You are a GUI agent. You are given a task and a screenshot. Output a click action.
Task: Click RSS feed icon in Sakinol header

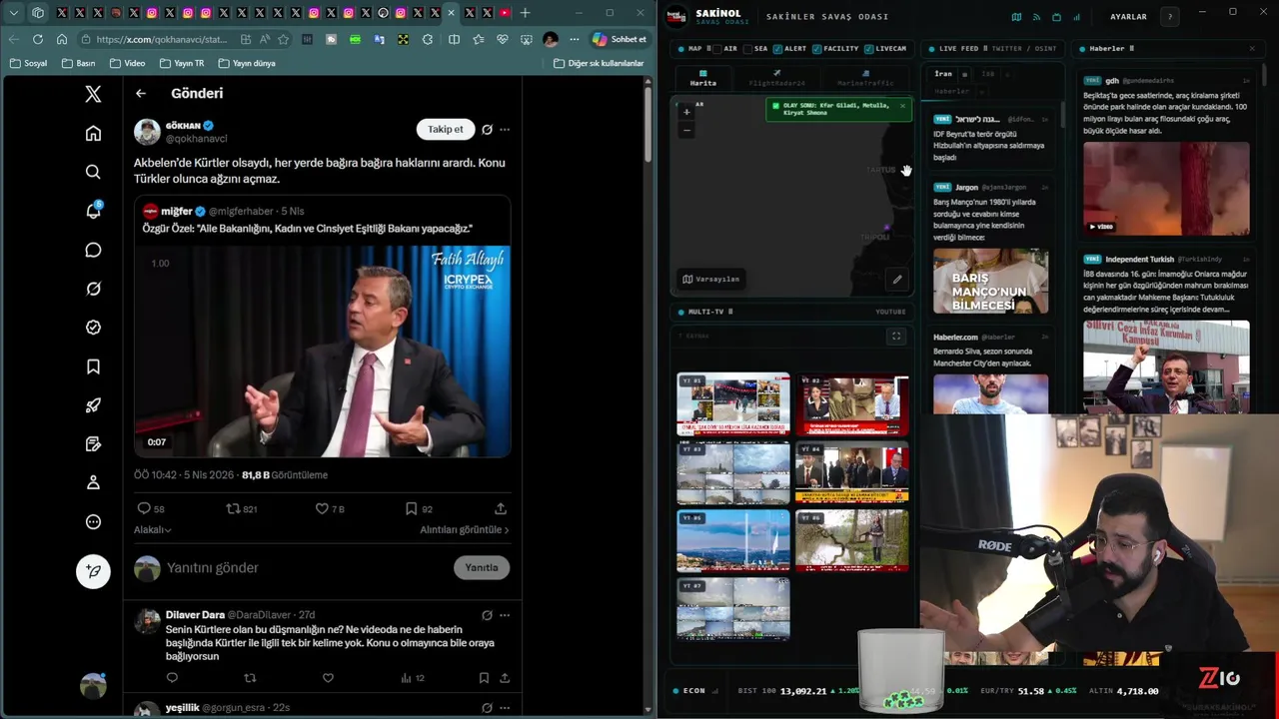coord(1036,17)
